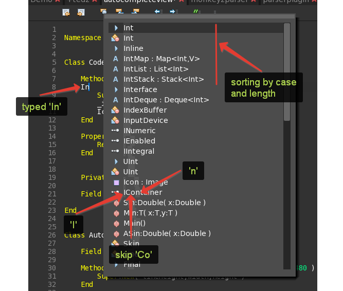Select the Inline keyword suggestion
This screenshot has height=291, width=343.
pyautogui.click(x=133, y=48)
